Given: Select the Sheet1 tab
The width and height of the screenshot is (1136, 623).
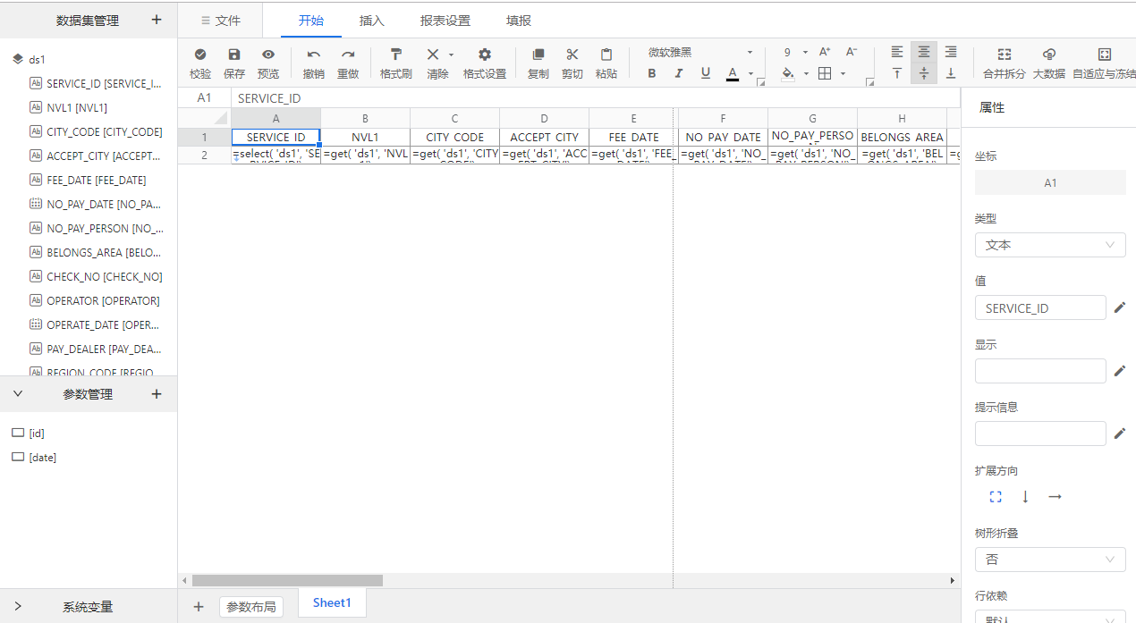Looking at the screenshot, I should coord(332,603).
